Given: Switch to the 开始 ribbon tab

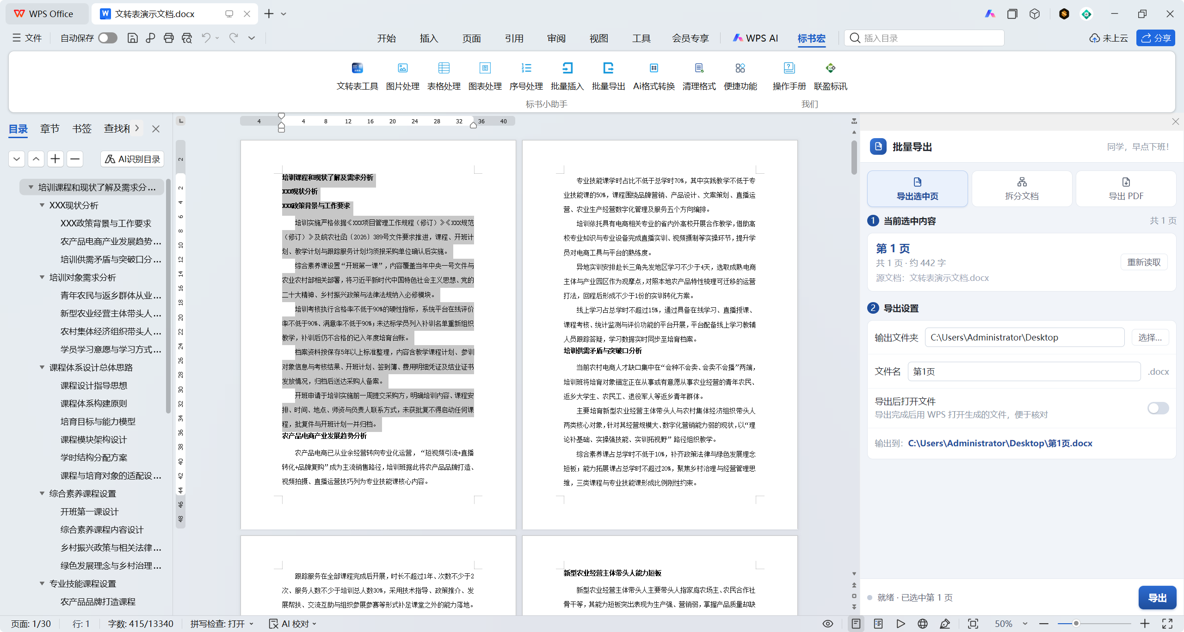Looking at the screenshot, I should [x=386, y=38].
